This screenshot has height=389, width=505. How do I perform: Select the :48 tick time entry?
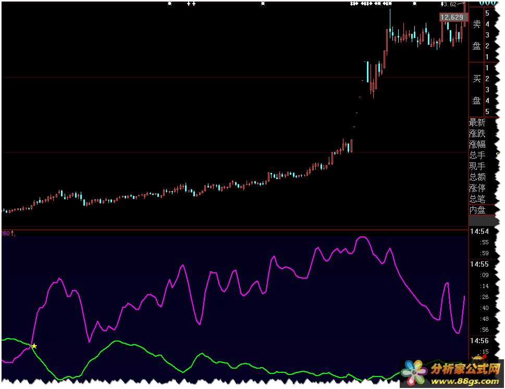click(484, 319)
